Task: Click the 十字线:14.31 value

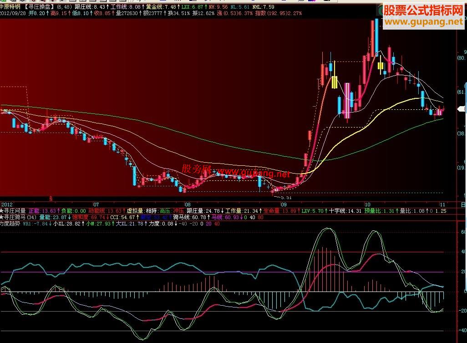Action: point(345,211)
